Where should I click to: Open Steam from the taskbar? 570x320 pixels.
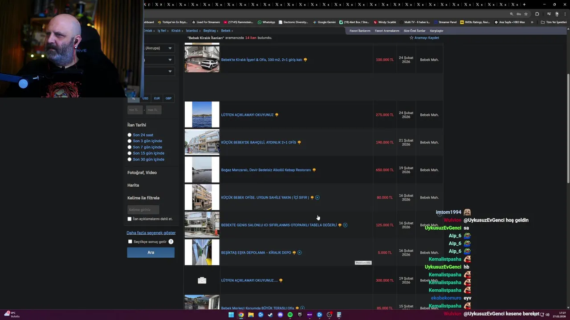pyautogui.click(x=270, y=315)
